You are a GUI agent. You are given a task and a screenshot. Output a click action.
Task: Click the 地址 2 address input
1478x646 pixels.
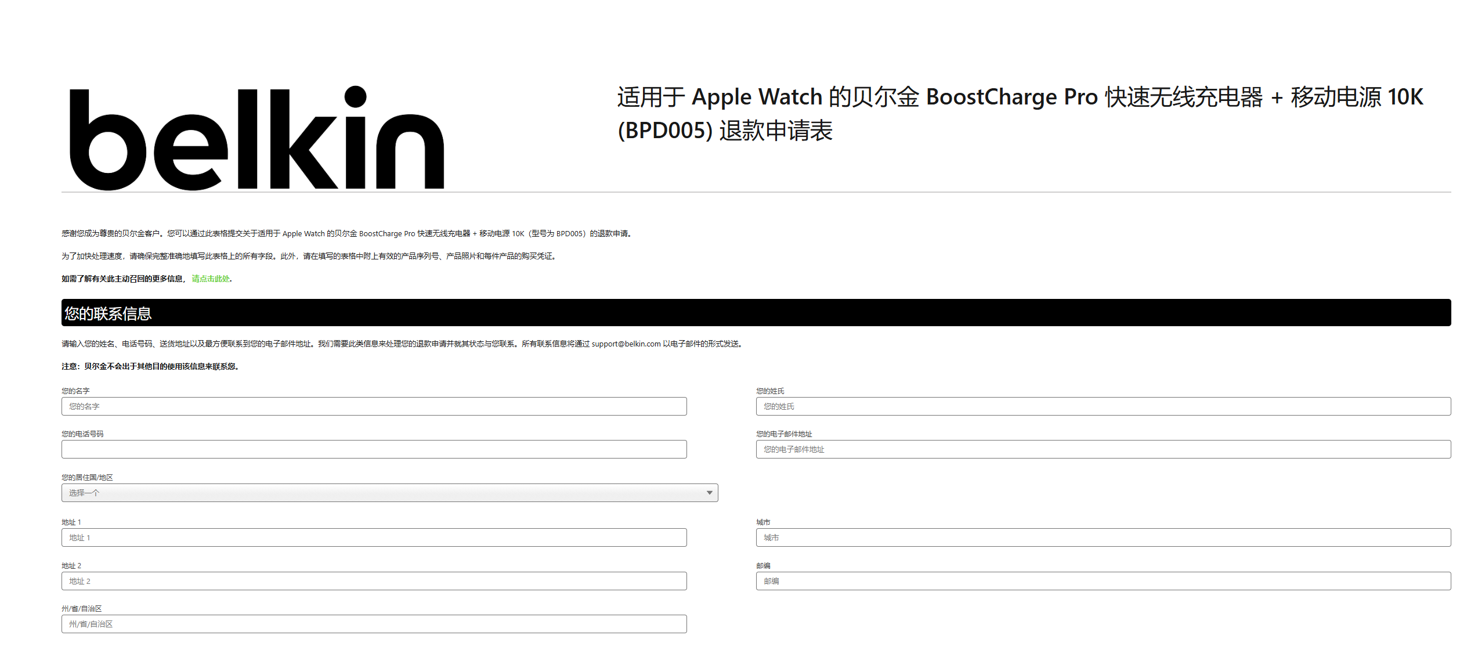(374, 581)
